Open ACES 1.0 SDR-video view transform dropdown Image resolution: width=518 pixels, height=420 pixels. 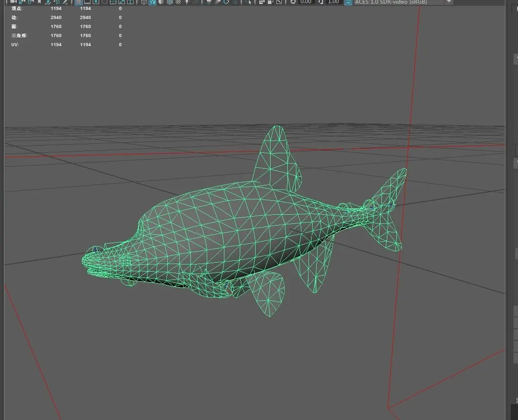398,2
